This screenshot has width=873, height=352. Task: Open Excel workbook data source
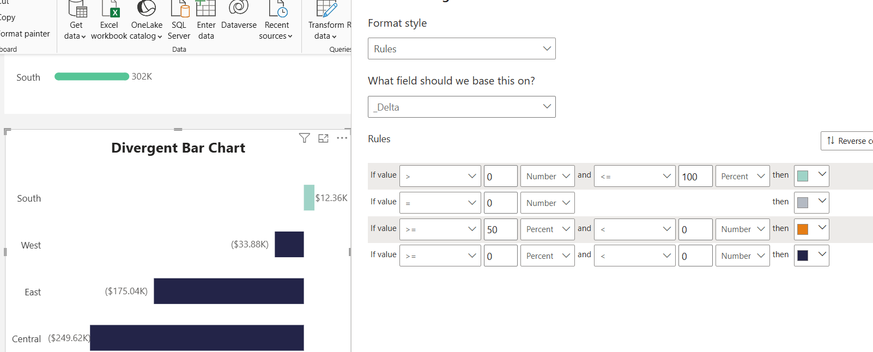pyautogui.click(x=109, y=21)
